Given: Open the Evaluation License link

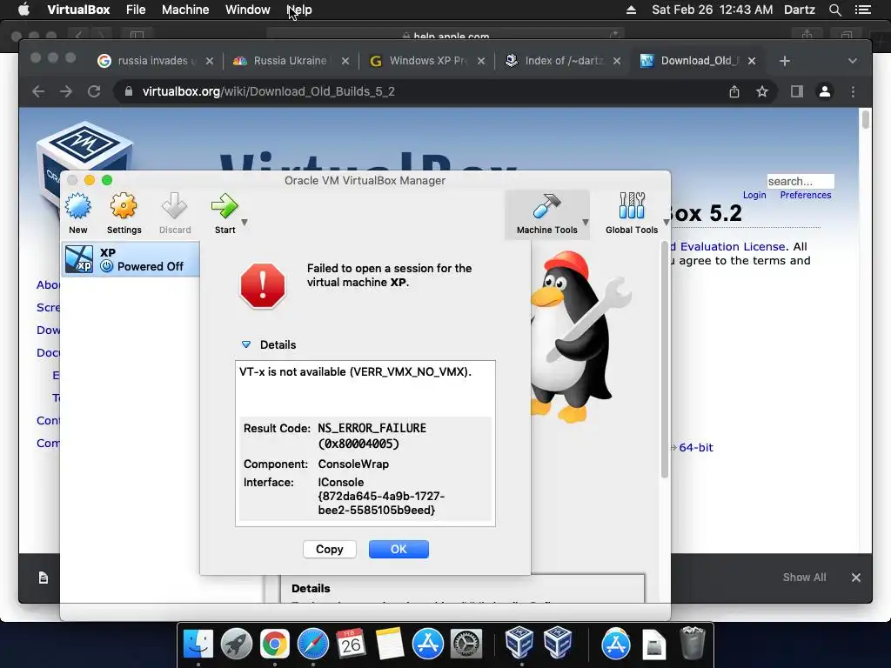Looking at the screenshot, I should click(733, 246).
